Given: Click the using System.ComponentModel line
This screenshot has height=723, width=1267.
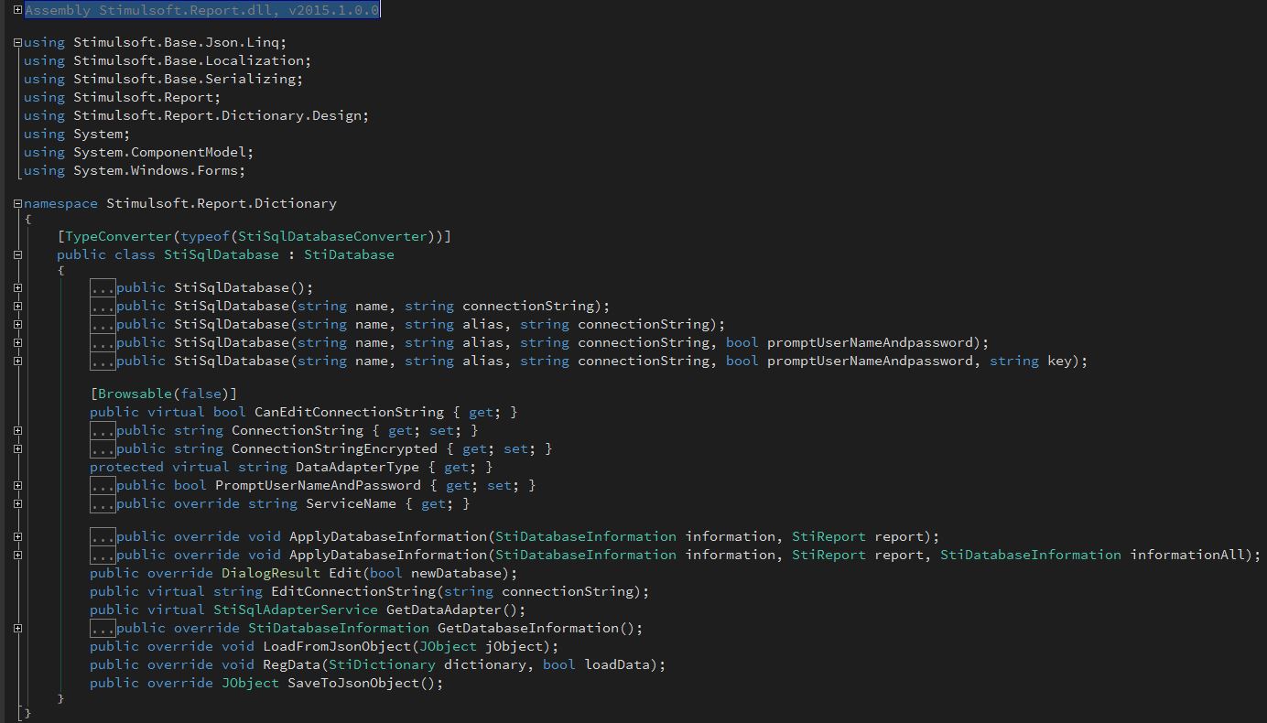Looking at the screenshot, I should pos(138,152).
